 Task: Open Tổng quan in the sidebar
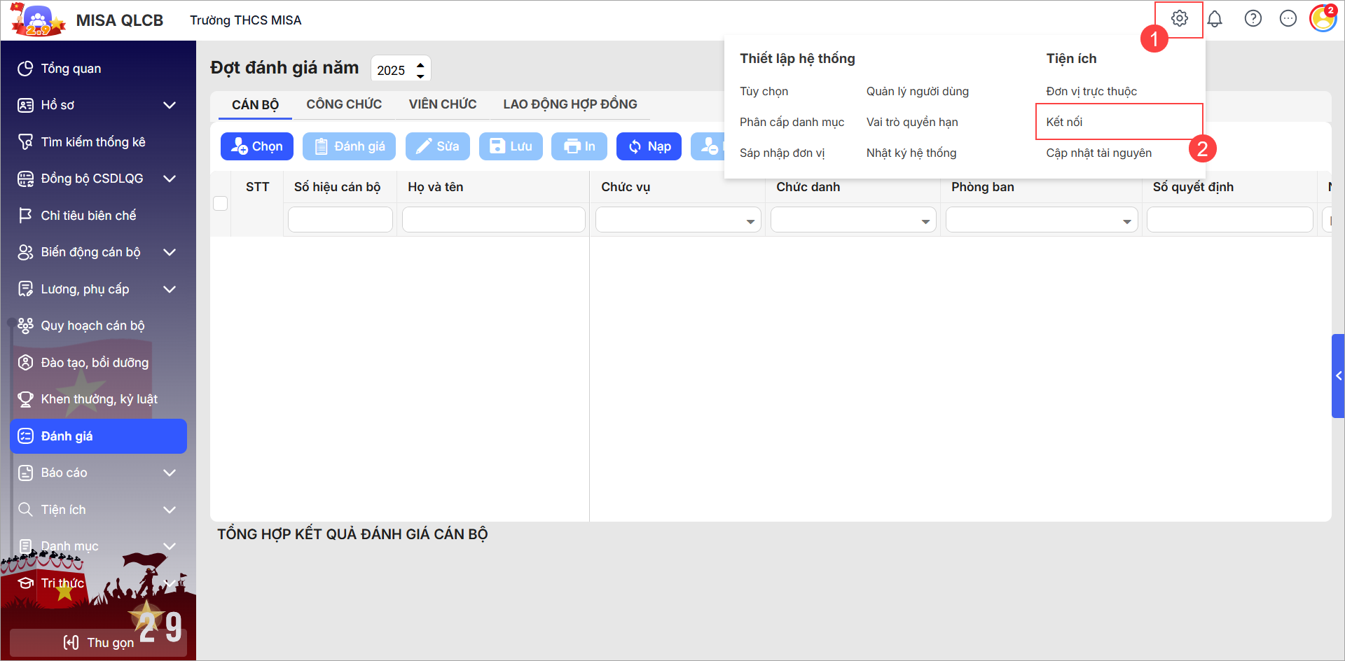coord(71,69)
